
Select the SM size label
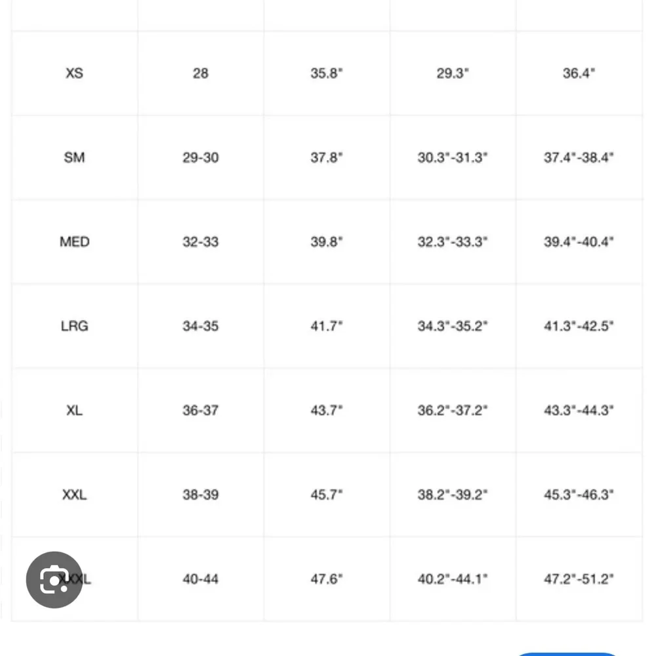click(75, 157)
